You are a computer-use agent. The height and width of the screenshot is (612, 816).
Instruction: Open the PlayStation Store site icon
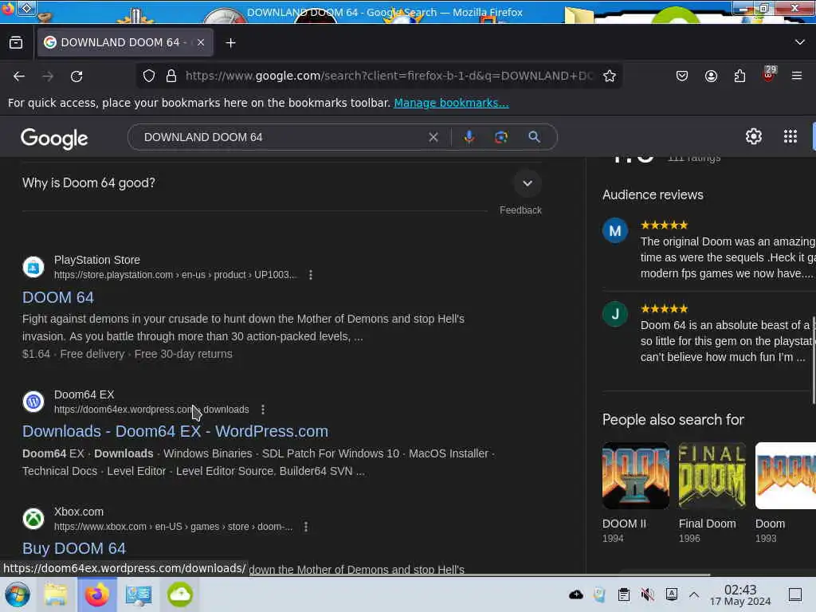33,268
